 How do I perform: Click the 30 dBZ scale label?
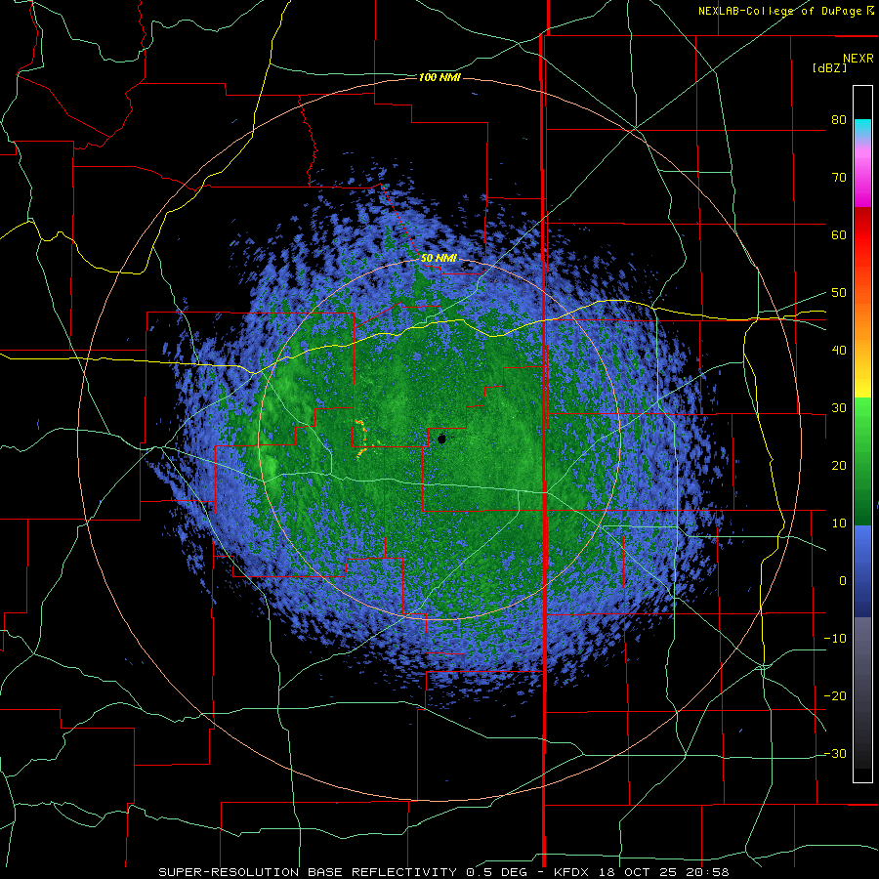click(x=839, y=408)
